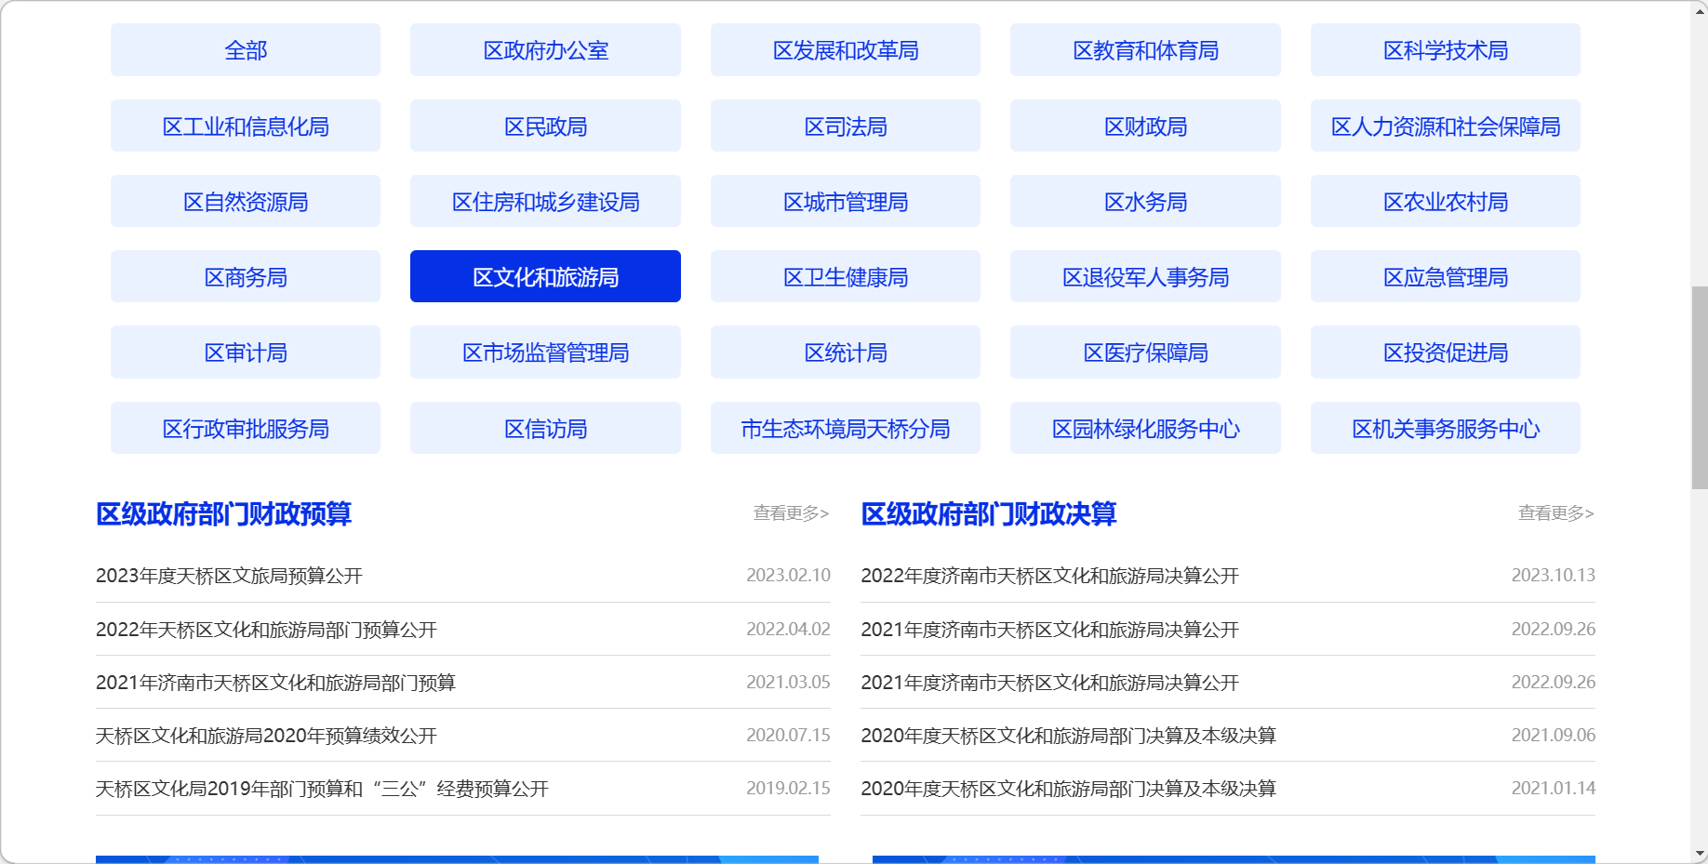Open 天桥区文化和旅游局2020年预算绩效公开
The image size is (1708, 864).
click(x=266, y=736)
